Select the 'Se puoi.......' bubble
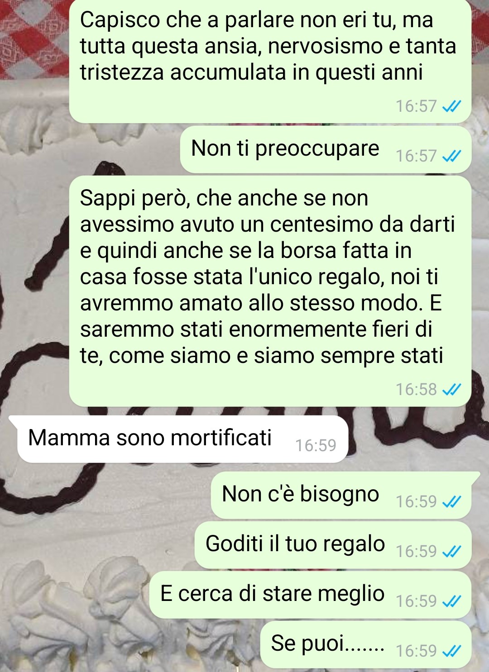This screenshot has height=672, width=489. (x=366, y=644)
